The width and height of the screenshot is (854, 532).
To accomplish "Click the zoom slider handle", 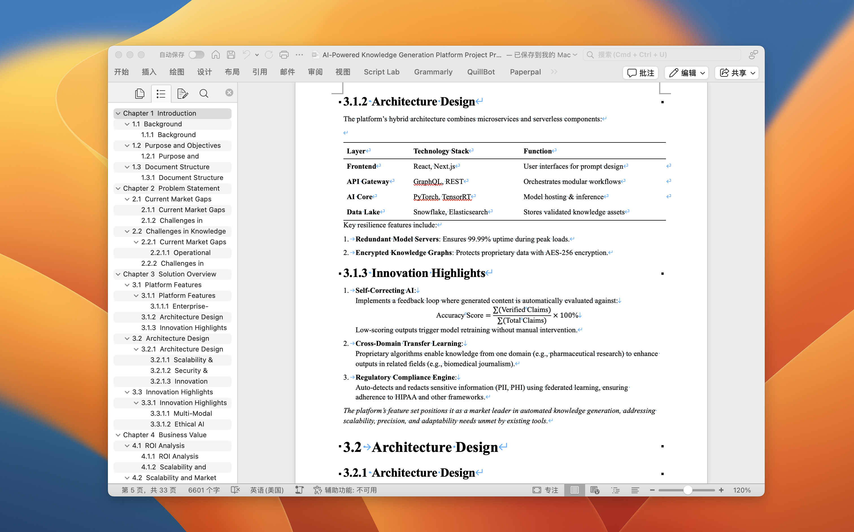I will [687, 490].
